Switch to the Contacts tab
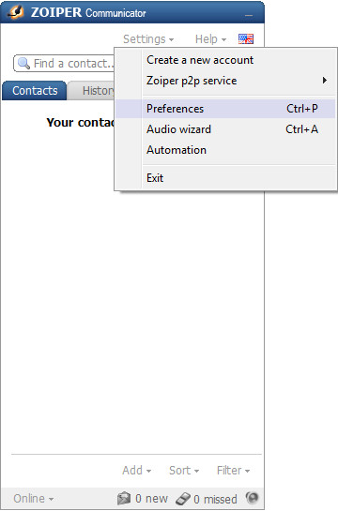338x511 pixels. coord(35,91)
